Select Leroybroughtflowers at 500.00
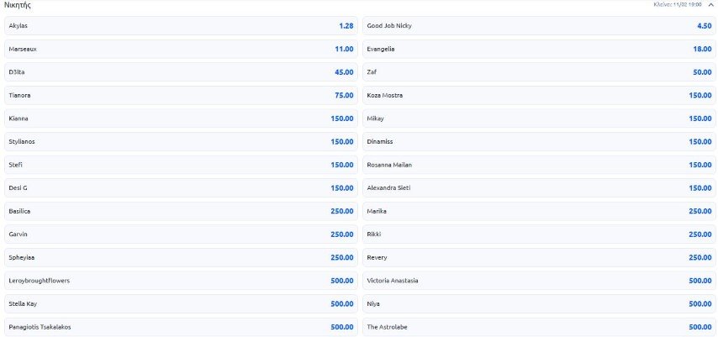The image size is (718, 337). coord(181,281)
